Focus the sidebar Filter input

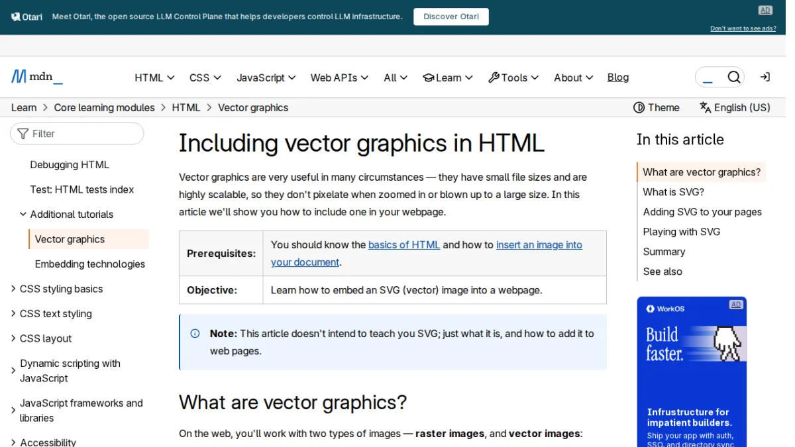pos(77,133)
